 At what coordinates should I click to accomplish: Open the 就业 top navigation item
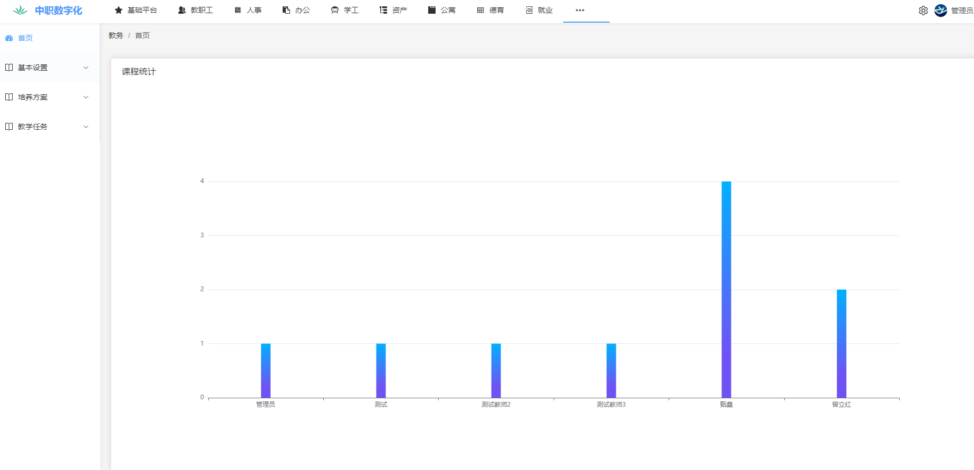click(539, 10)
